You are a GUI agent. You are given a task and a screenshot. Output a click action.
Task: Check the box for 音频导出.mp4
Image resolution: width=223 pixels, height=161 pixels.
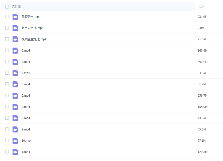click(7, 17)
